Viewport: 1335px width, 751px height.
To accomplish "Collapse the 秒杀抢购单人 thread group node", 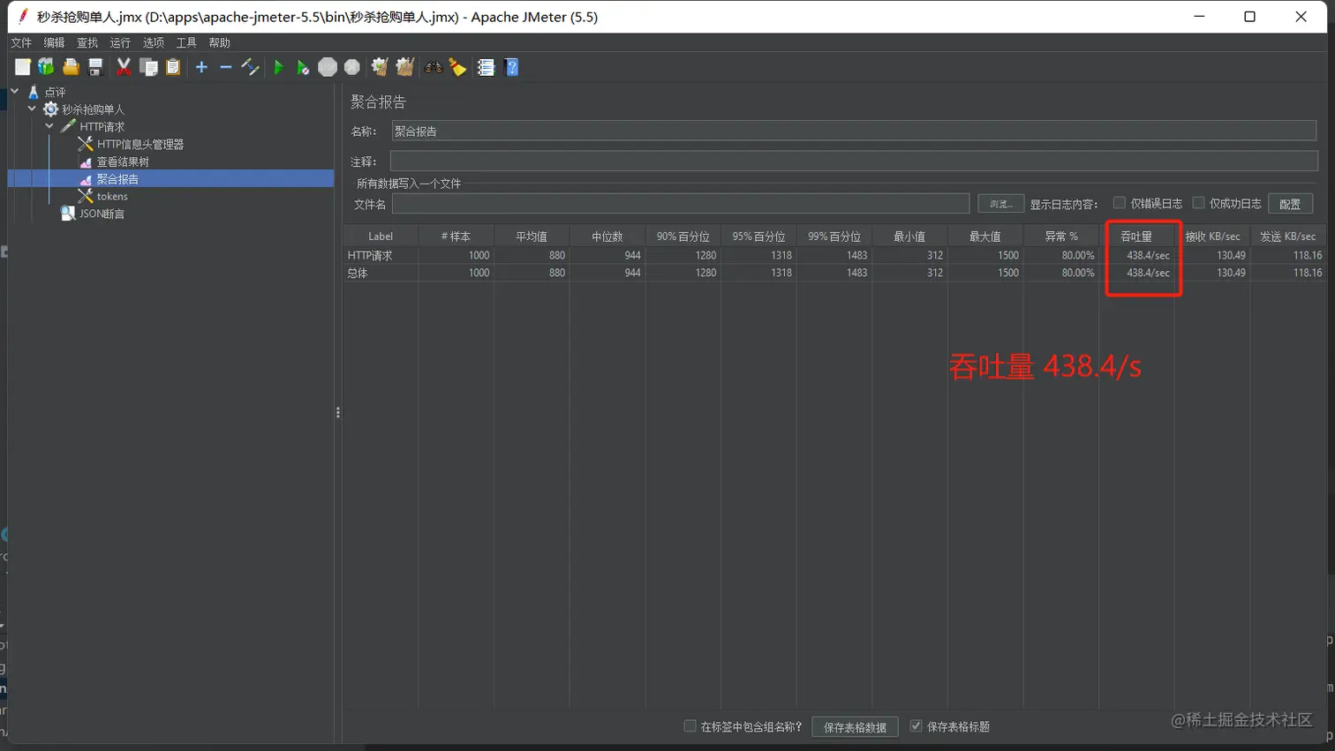I will point(32,109).
